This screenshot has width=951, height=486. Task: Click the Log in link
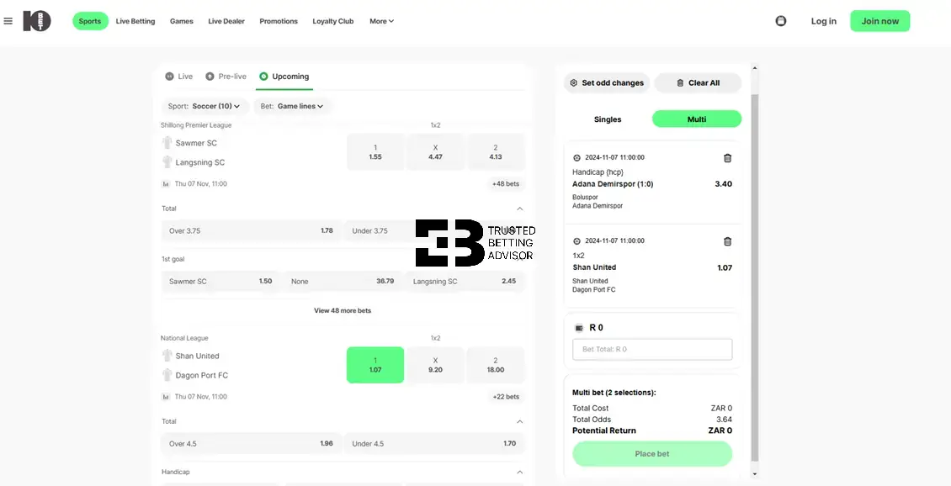click(824, 21)
